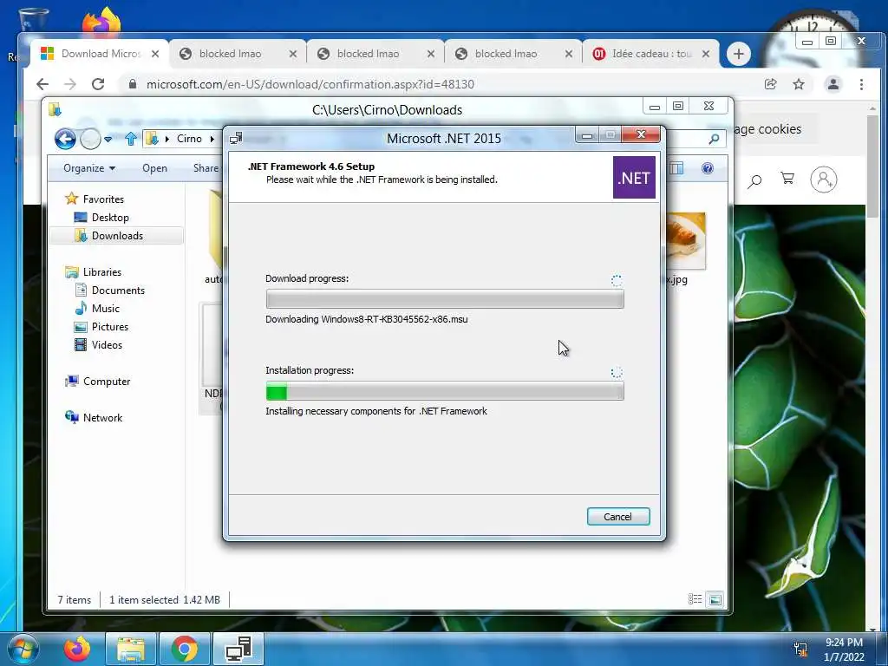The width and height of the screenshot is (888, 666).
Task: Open the Windows Start menu
Action: coord(23,649)
